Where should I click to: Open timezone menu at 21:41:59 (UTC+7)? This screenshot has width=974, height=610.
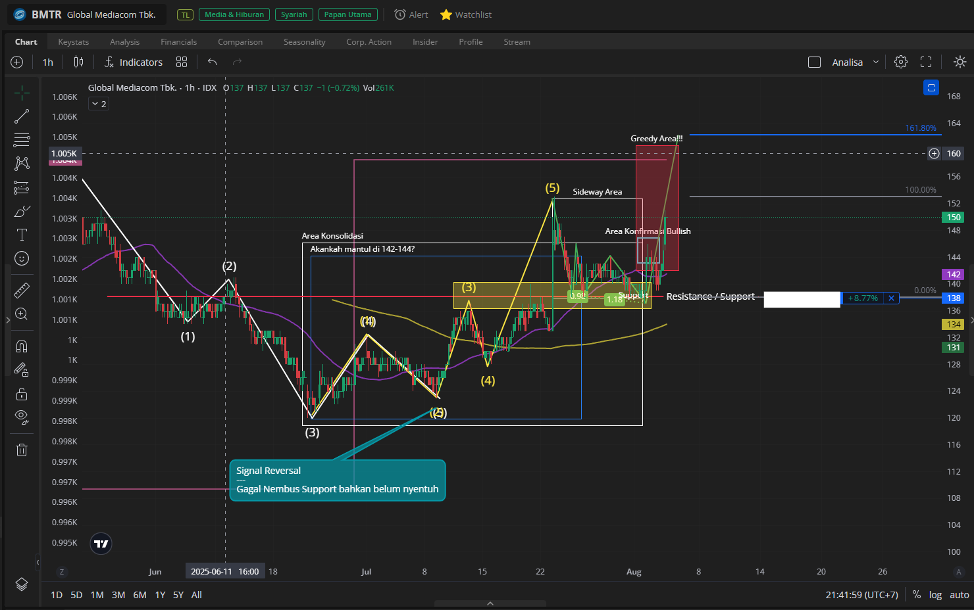862,594
